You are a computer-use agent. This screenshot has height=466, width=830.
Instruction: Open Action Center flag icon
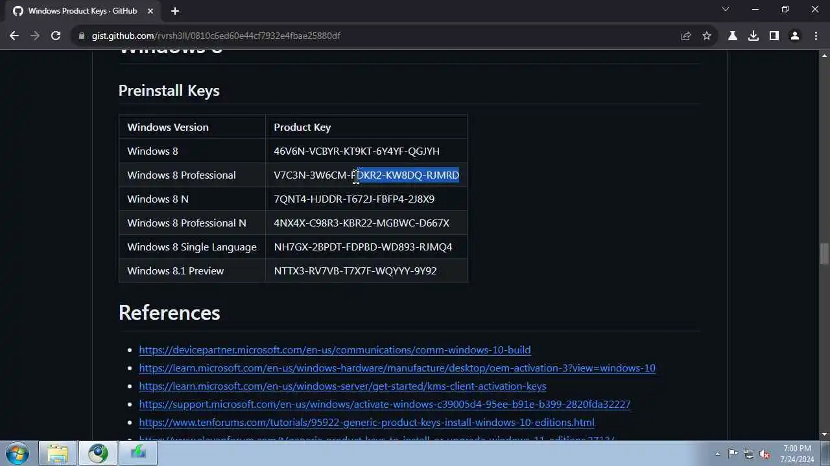[733, 454]
